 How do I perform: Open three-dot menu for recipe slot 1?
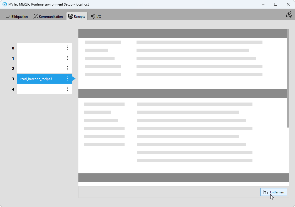point(67,58)
